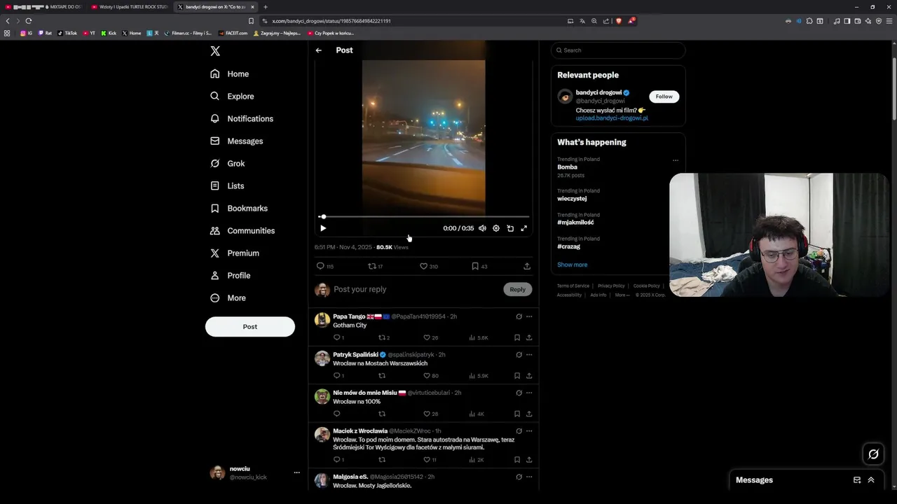897x504 pixels.
Task: Go back using the Post back arrow
Action: point(318,50)
